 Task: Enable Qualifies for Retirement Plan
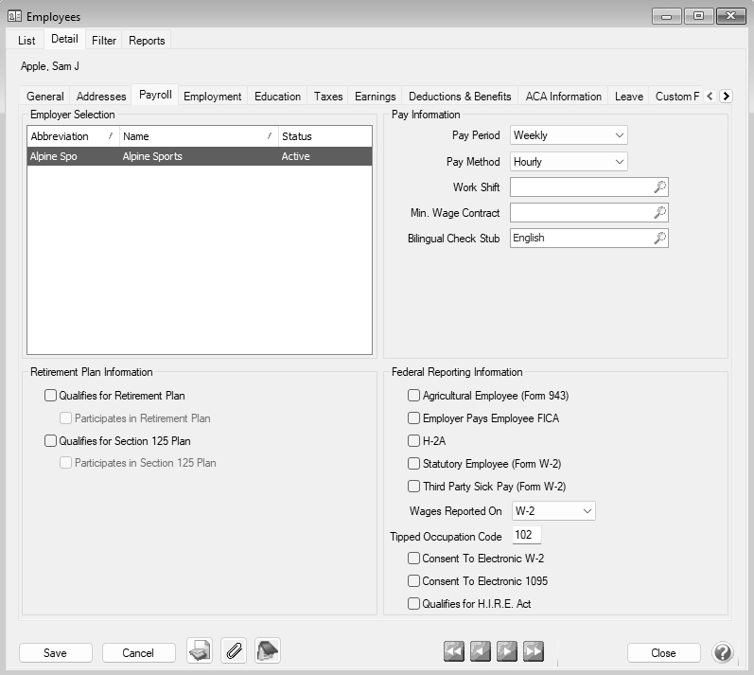[x=51, y=396]
